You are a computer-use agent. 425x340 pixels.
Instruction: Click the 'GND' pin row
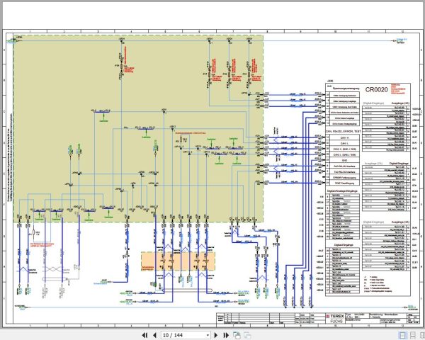344,161
